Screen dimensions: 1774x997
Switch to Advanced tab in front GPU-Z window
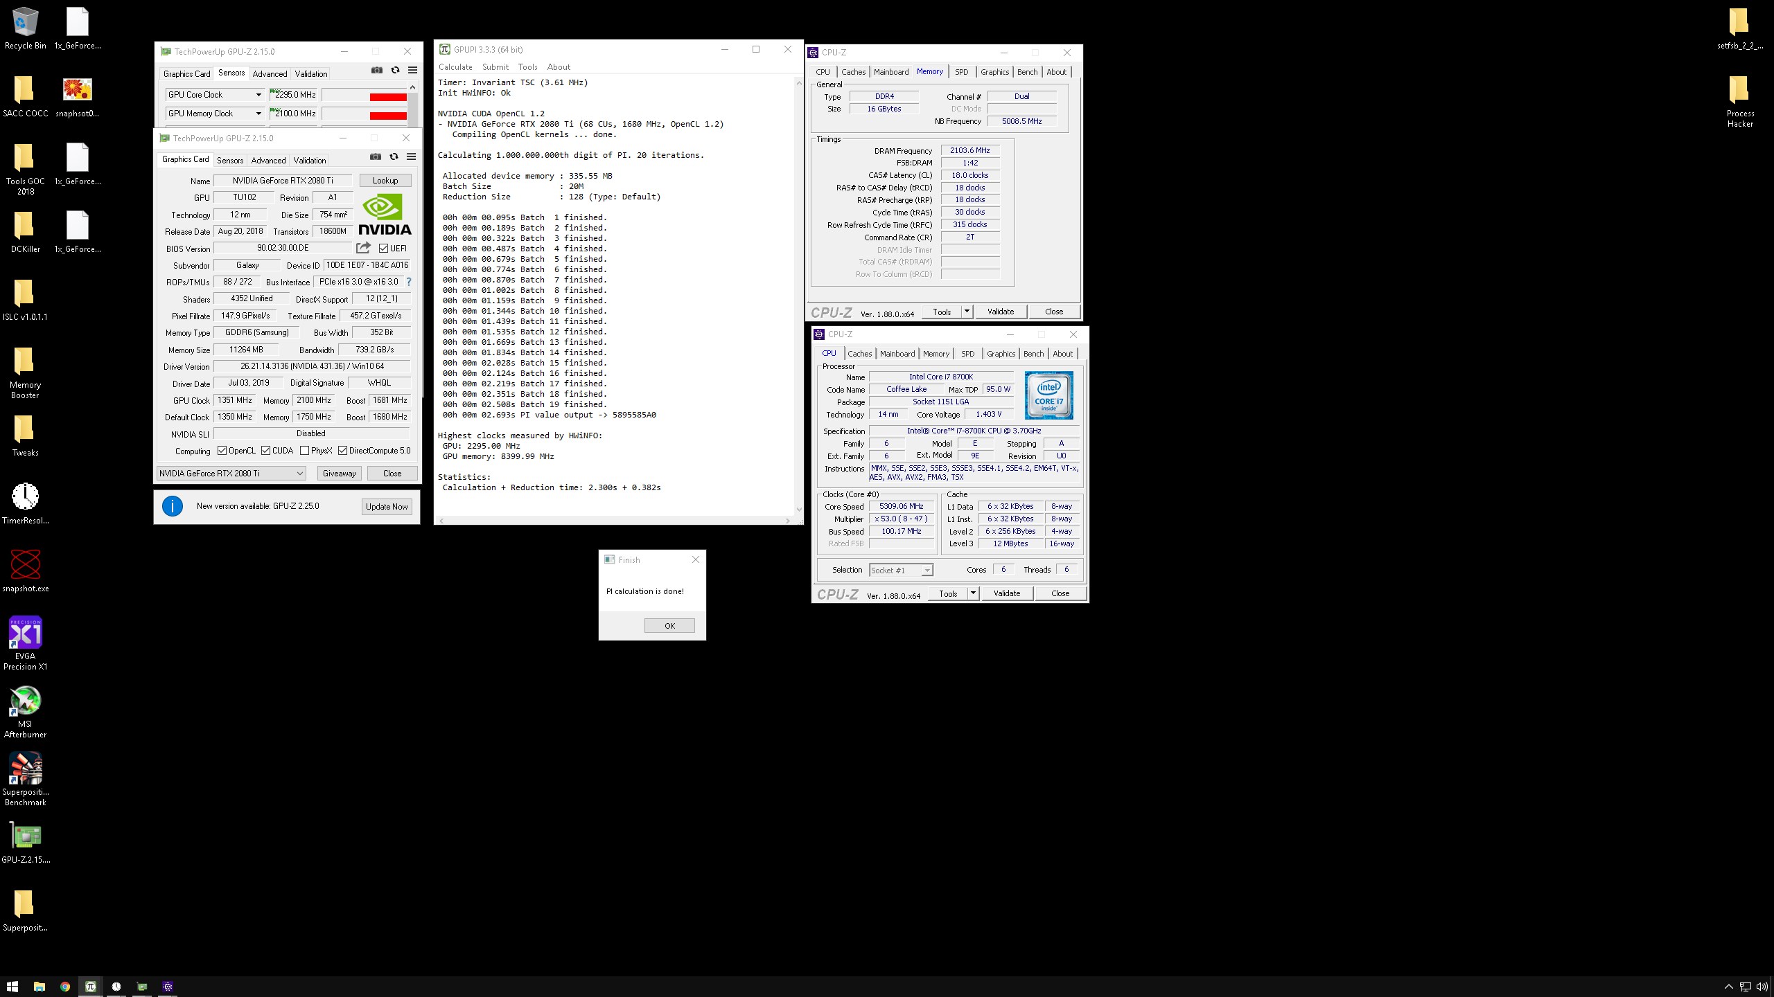(x=268, y=161)
